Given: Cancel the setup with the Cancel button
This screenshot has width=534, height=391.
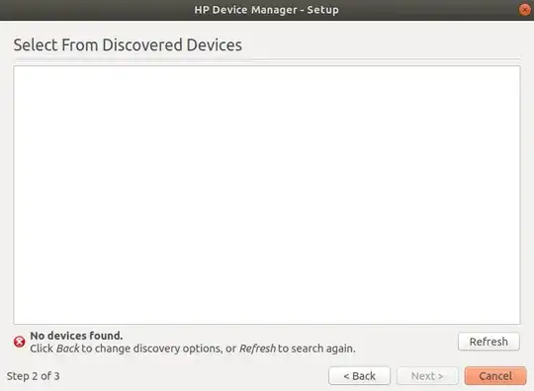Looking at the screenshot, I should [x=495, y=376].
